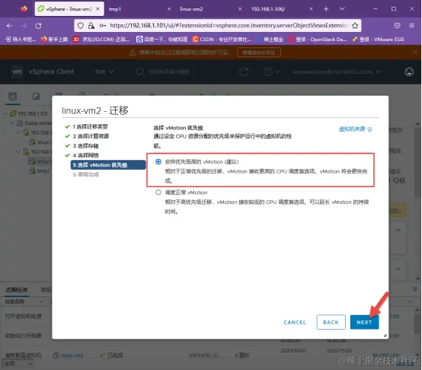
Task: Cancel the linux-vm2 migration wizard
Action: coord(295,322)
